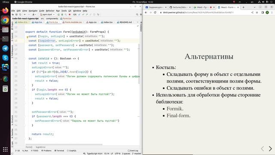Screen dimensions: 275x155
Task: Open WebStorm IDE settings gear icon
Action: (x=141, y=15)
